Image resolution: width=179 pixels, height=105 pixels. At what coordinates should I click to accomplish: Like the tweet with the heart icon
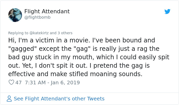point(11,83)
